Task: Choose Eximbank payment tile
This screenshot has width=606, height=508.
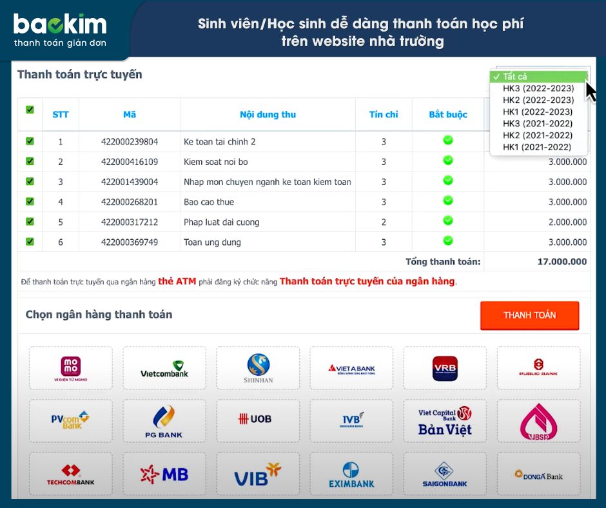Action: tap(351, 474)
